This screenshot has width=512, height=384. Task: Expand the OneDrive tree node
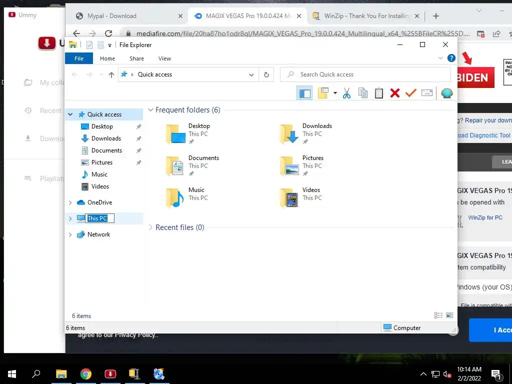pyautogui.click(x=70, y=202)
